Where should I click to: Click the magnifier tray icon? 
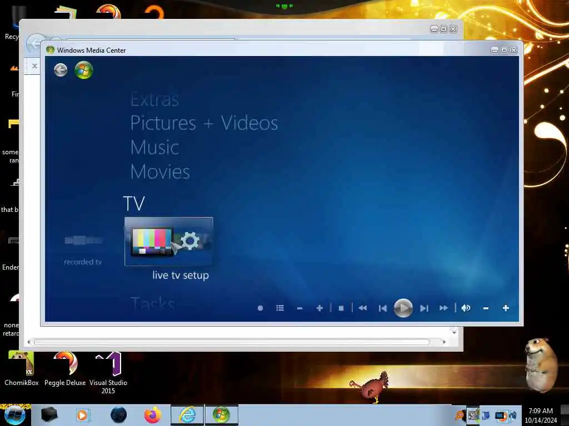click(460, 415)
